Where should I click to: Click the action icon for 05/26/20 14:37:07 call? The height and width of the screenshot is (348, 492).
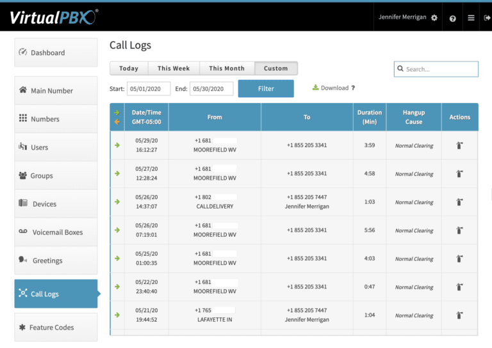(459, 202)
